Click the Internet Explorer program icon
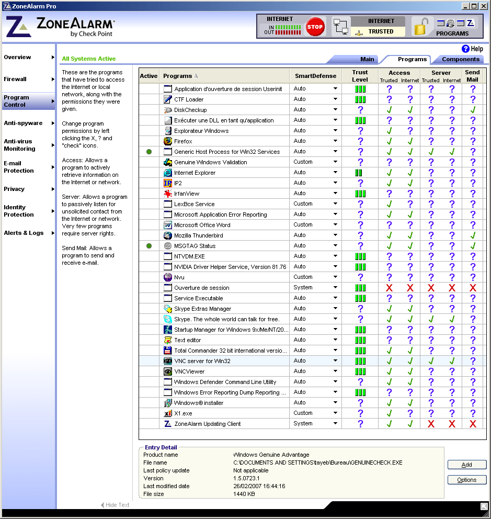This screenshot has width=491, height=519. click(168, 173)
